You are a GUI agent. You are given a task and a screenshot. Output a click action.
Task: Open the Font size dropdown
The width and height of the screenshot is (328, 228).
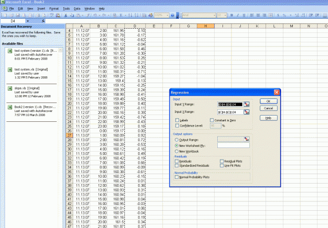[225, 15]
